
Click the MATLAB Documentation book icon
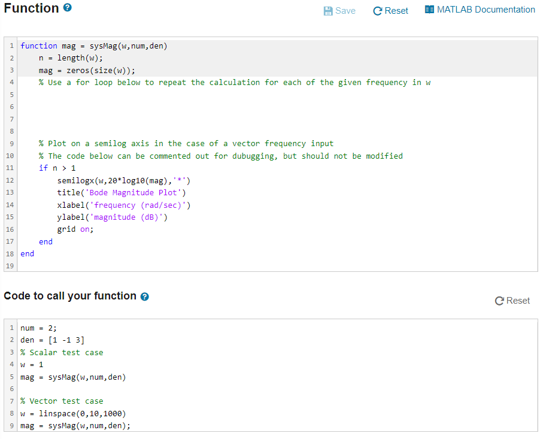429,10
